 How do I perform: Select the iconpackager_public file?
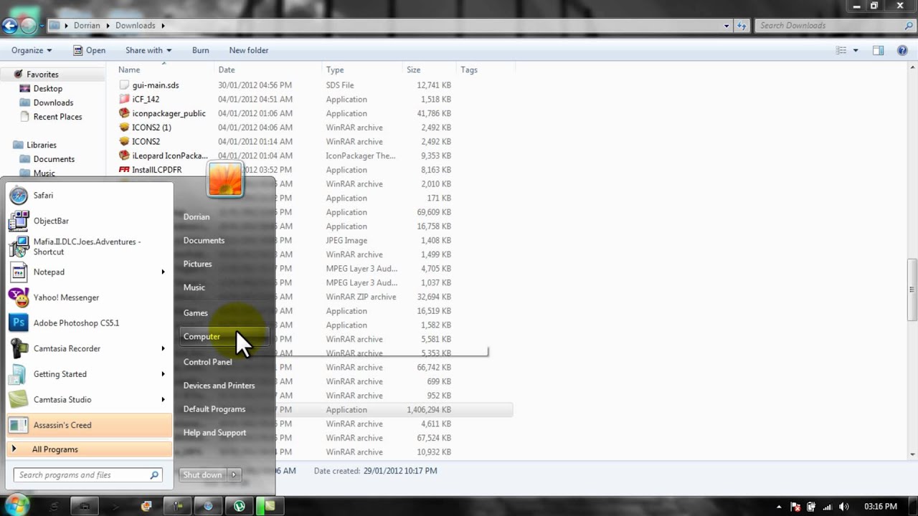coord(169,113)
